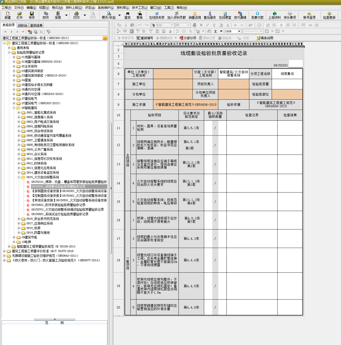Click NO重新编号 renumber tool
The width and height of the screenshot is (341, 345).
pyautogui.click(x=145, y=38)
